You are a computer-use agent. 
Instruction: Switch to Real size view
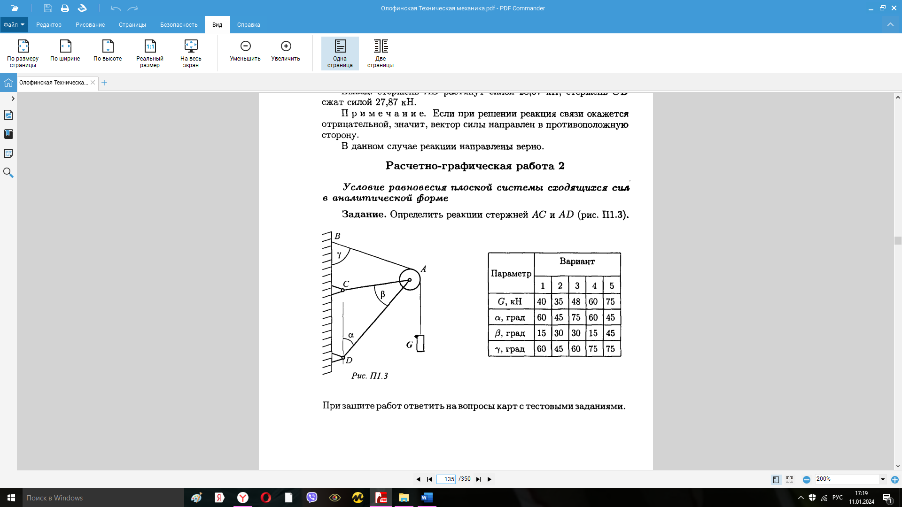tap(150, 46)
